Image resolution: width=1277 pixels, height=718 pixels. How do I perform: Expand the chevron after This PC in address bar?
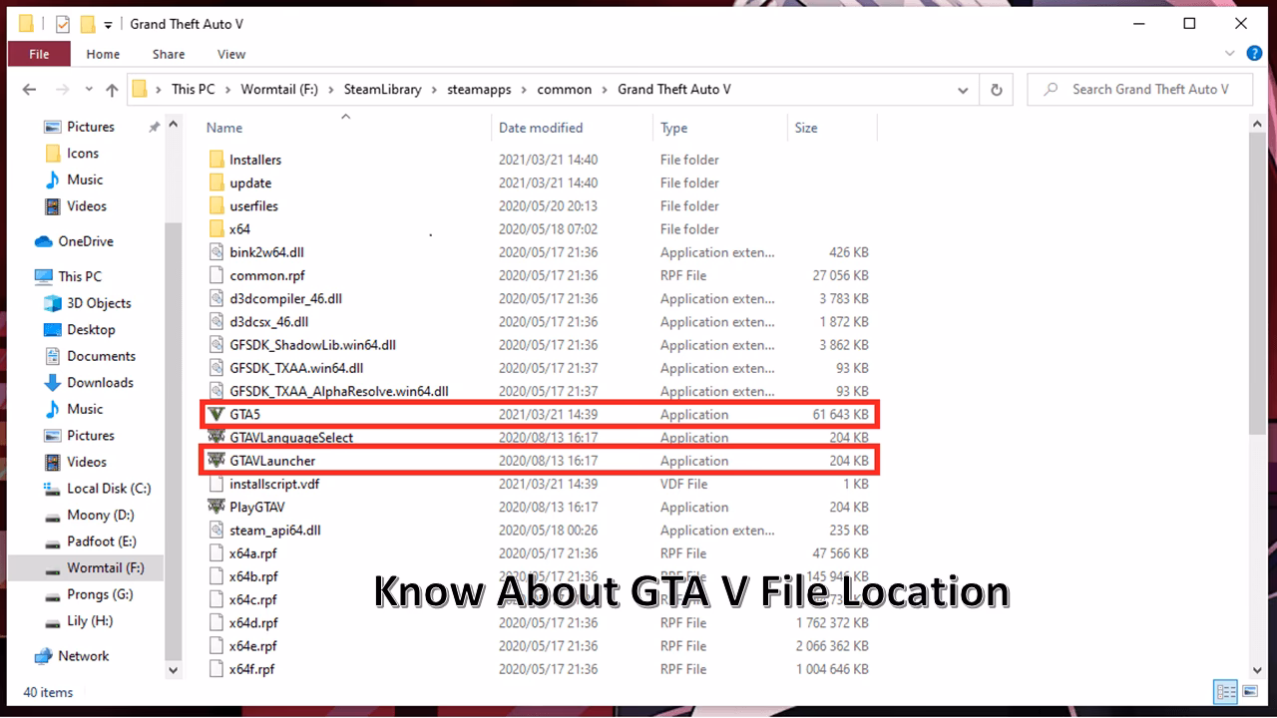pos(227,90)
